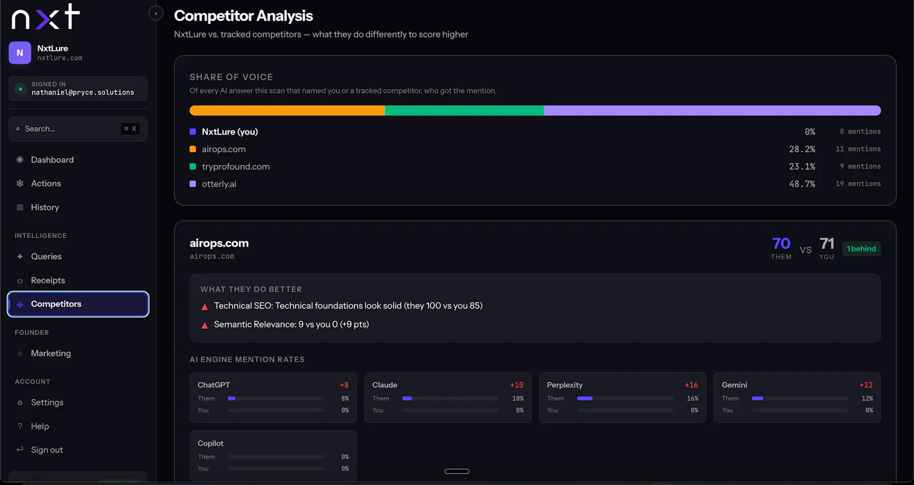Click the Settings gear icon
This screenshot has height=485, width=914.
click(x=20, y=403)
